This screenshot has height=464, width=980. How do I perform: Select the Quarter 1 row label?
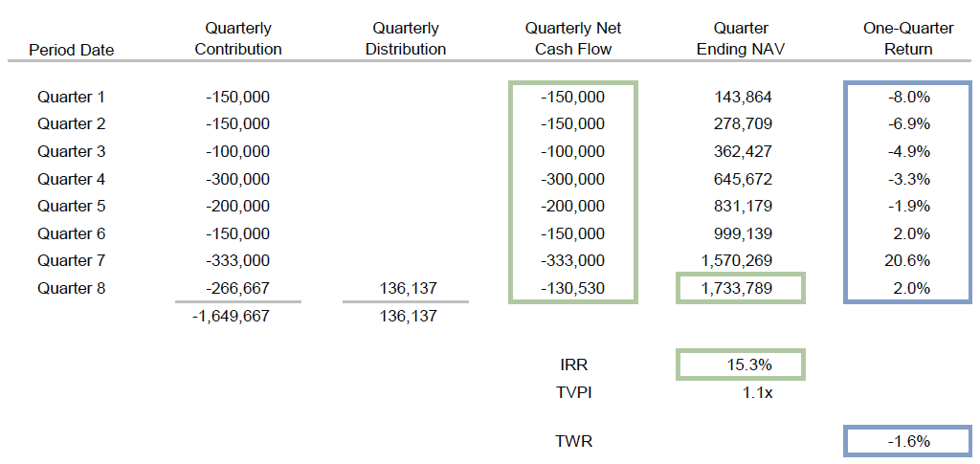coord(72,97)
